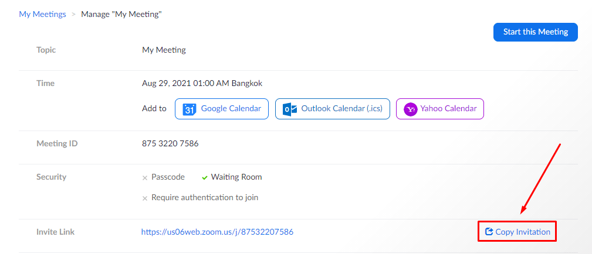Go back to My Meetings breadcrumb
The image size is (592, 254).
point(42,14)
